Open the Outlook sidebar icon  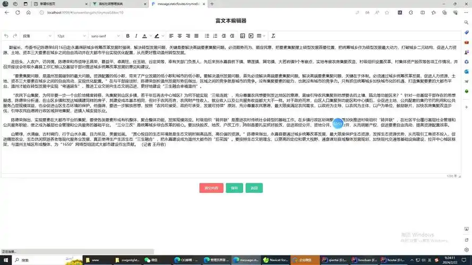coord(466,72)
